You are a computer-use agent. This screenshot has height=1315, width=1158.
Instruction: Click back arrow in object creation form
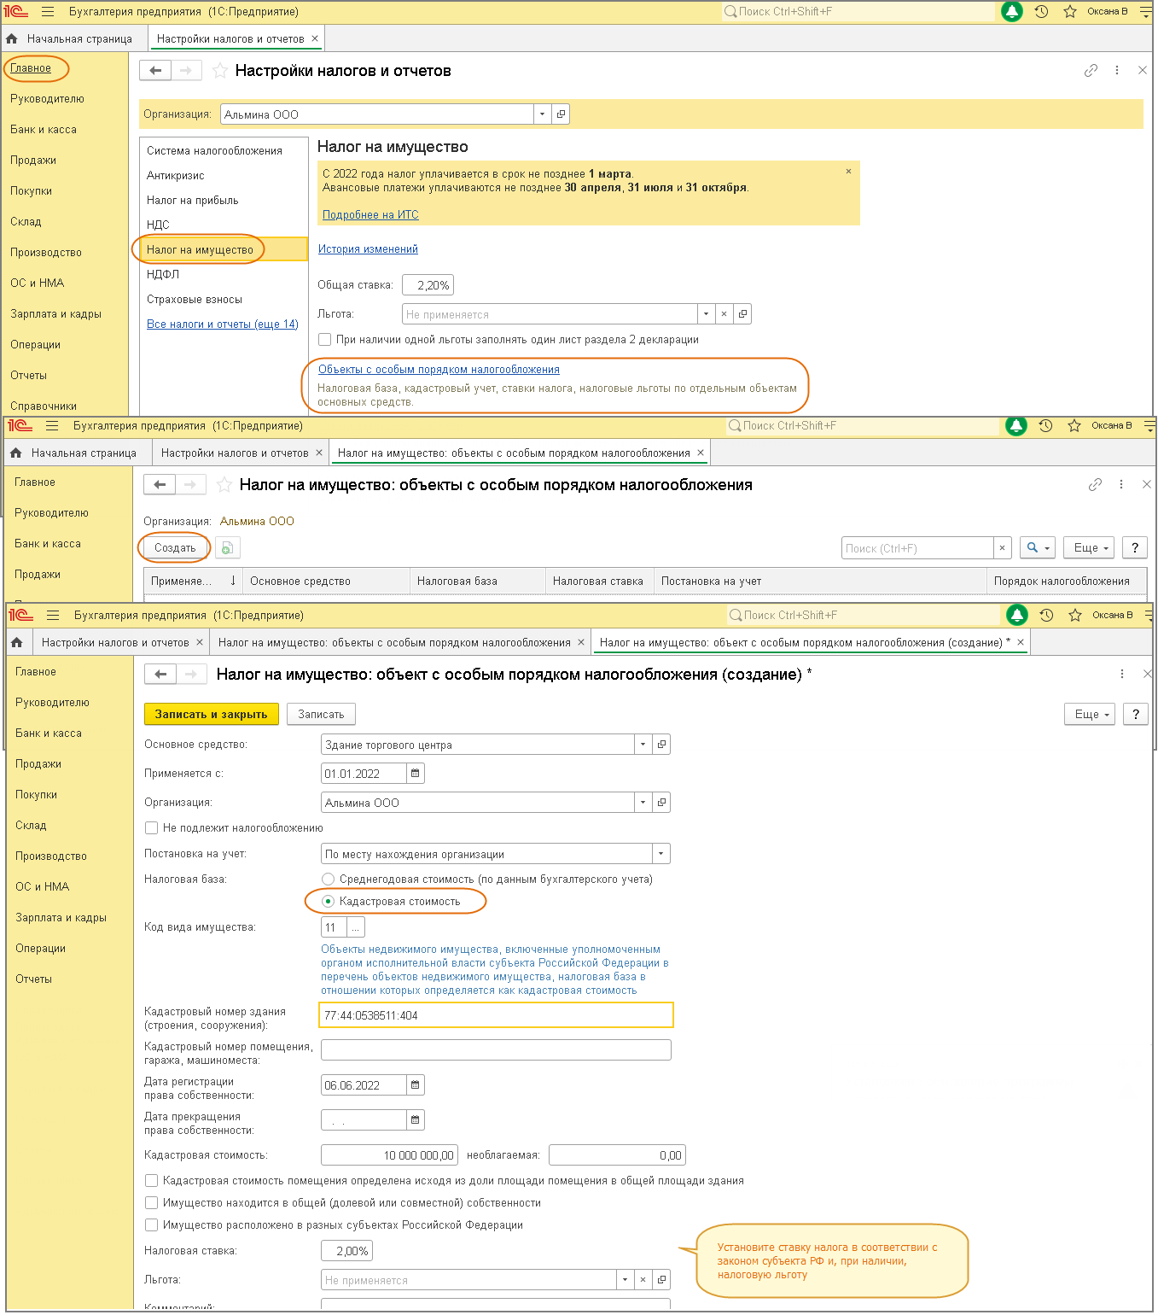pyautogui.click(x=160, y=675)
